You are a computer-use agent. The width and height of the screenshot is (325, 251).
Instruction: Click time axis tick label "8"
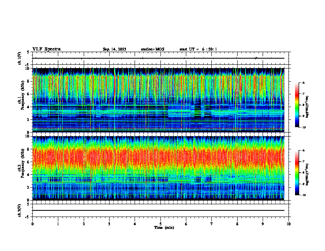click(x=237, y=224)
